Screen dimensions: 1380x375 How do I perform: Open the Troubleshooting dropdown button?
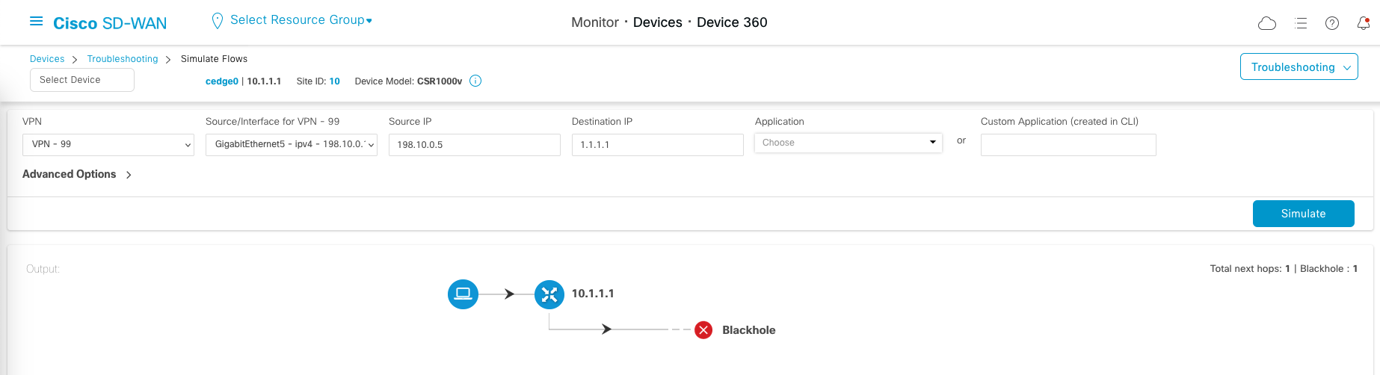click(1299, 67)
